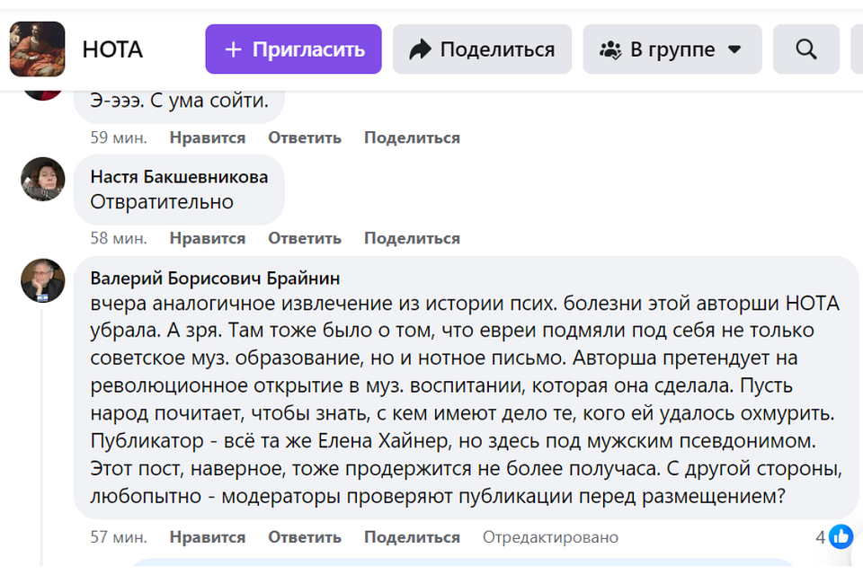The height and width of the screenshot is (575, 863).
Task: Like the Отвратительно comment via Нравится
Action: 207,238
